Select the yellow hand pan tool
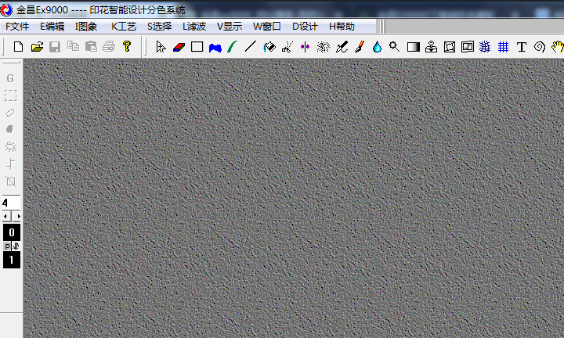 click(x=558, y=47)
